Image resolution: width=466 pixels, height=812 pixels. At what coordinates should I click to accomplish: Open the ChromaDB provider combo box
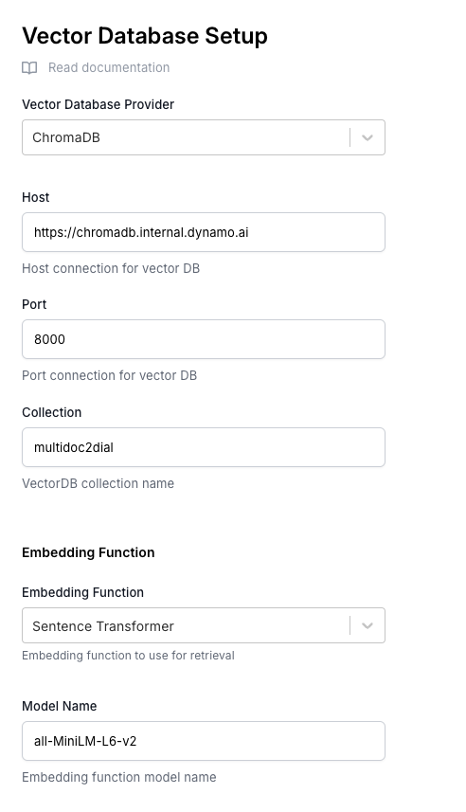tap(204, 137)
